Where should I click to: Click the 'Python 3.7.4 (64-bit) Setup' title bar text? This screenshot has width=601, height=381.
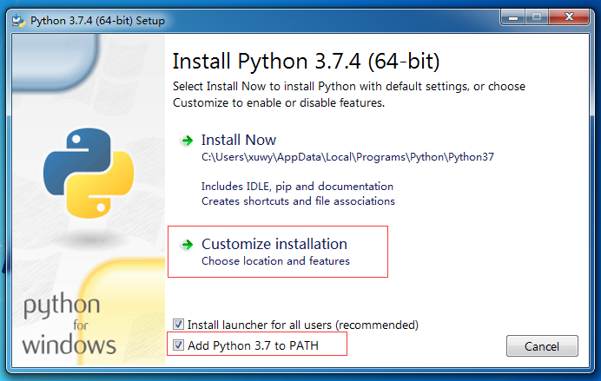(x=97, y=21)
